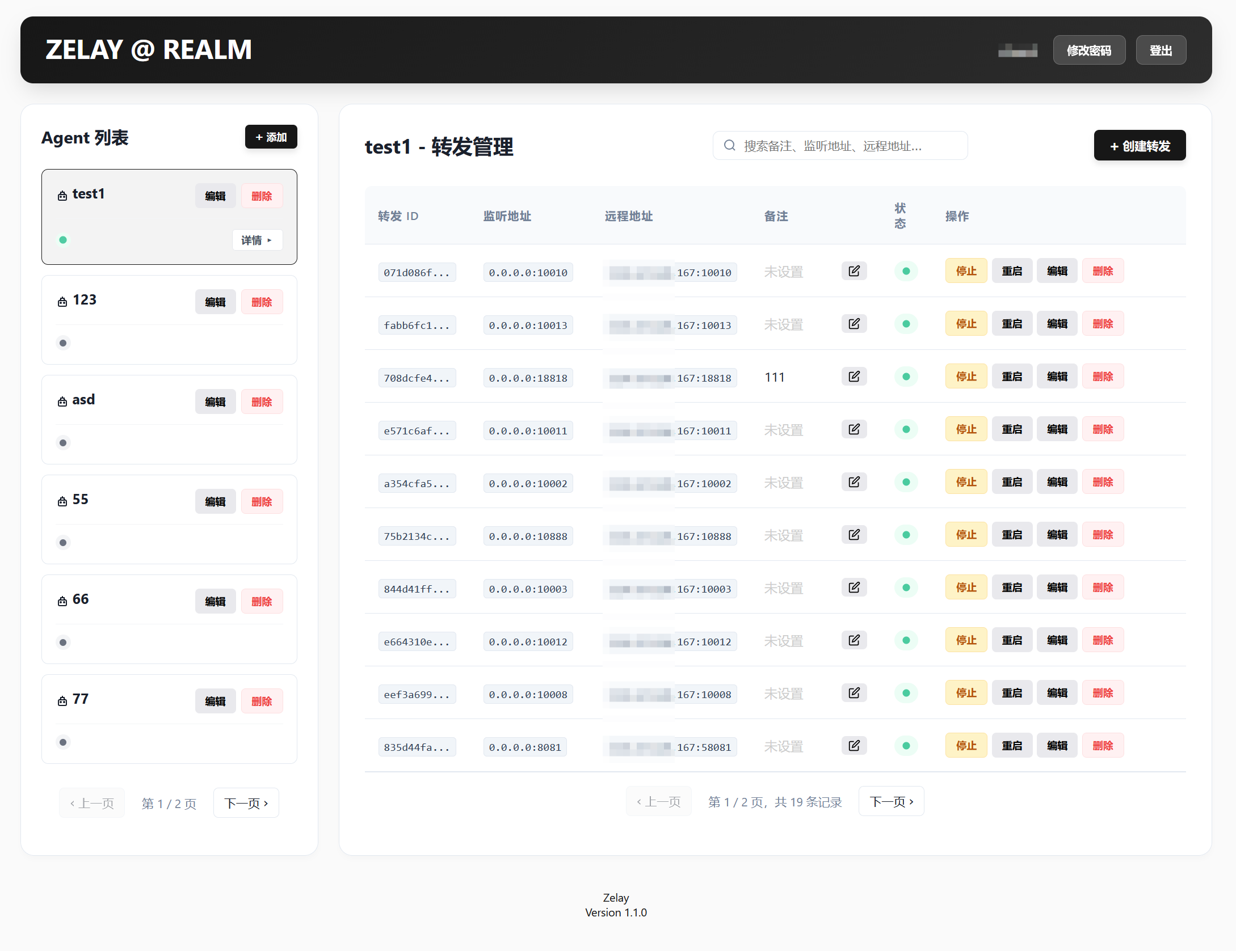Expand 详情 details on test1 agent
This screenshot has width=1236, height=951.
tap(257, 240)
